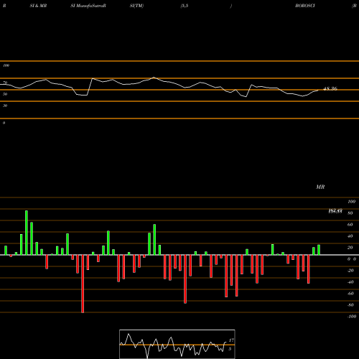The height and width of the screenshot is (359, 359).
Task: Click the -20 label on the MR axis
Action: click(350, 271)
